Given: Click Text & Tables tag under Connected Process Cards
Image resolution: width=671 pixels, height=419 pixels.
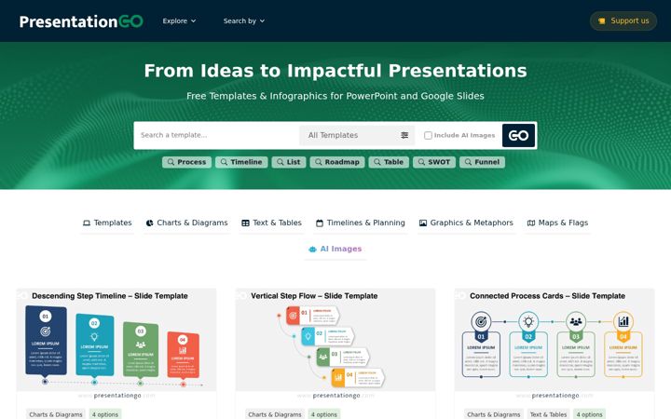Looking at the screenshot, I should click(548, 414).
